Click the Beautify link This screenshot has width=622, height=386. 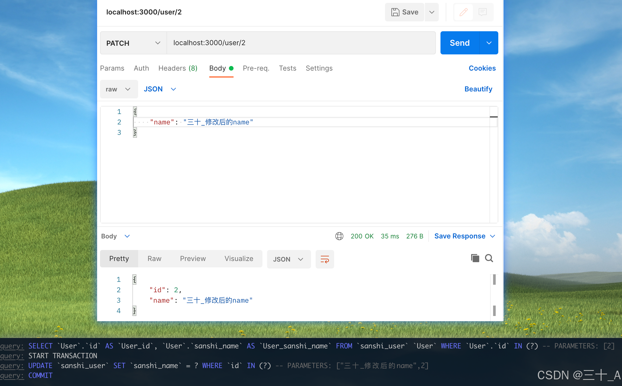coord(478,89)
